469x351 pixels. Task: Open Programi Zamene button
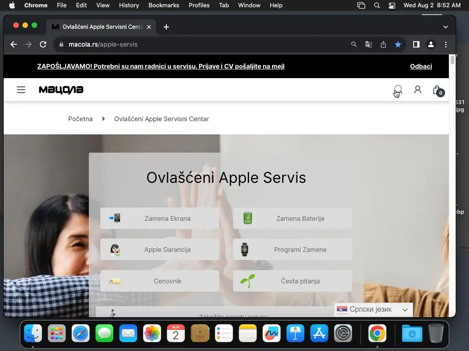[293, 249]
